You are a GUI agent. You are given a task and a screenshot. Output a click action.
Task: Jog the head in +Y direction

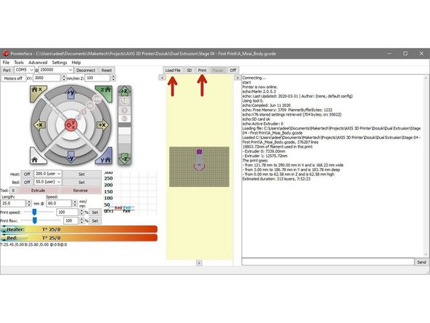(71, 92)
